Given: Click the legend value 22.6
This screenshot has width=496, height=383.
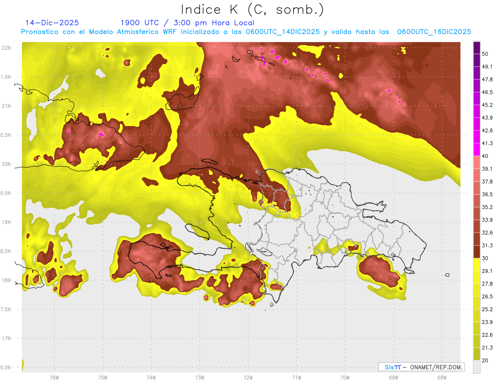Looking at the screenshot, I should pyautogui.click(x=487, y=335).
